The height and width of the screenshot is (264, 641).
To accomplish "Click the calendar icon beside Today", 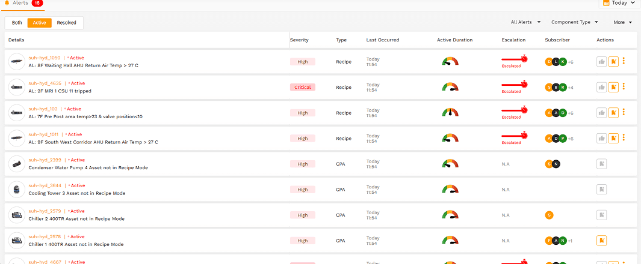I will point(606,3).
